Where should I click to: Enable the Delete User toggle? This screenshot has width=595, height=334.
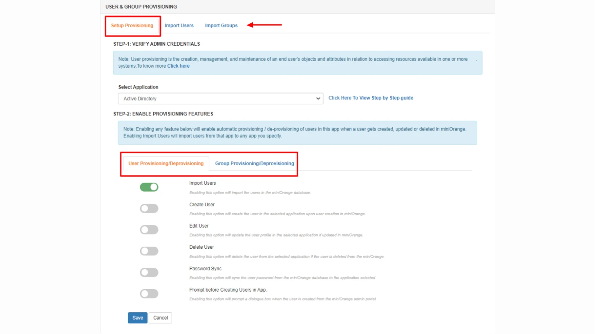point(149,251)
